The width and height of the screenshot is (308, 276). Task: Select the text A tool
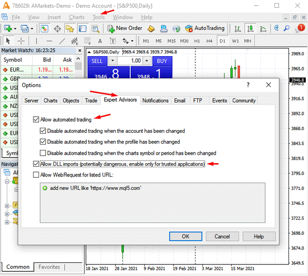[100, 41]
